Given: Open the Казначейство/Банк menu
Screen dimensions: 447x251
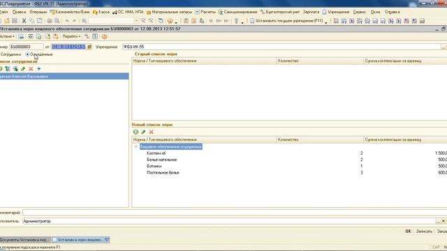Looking at the screenshot, I should click(70, 12).
